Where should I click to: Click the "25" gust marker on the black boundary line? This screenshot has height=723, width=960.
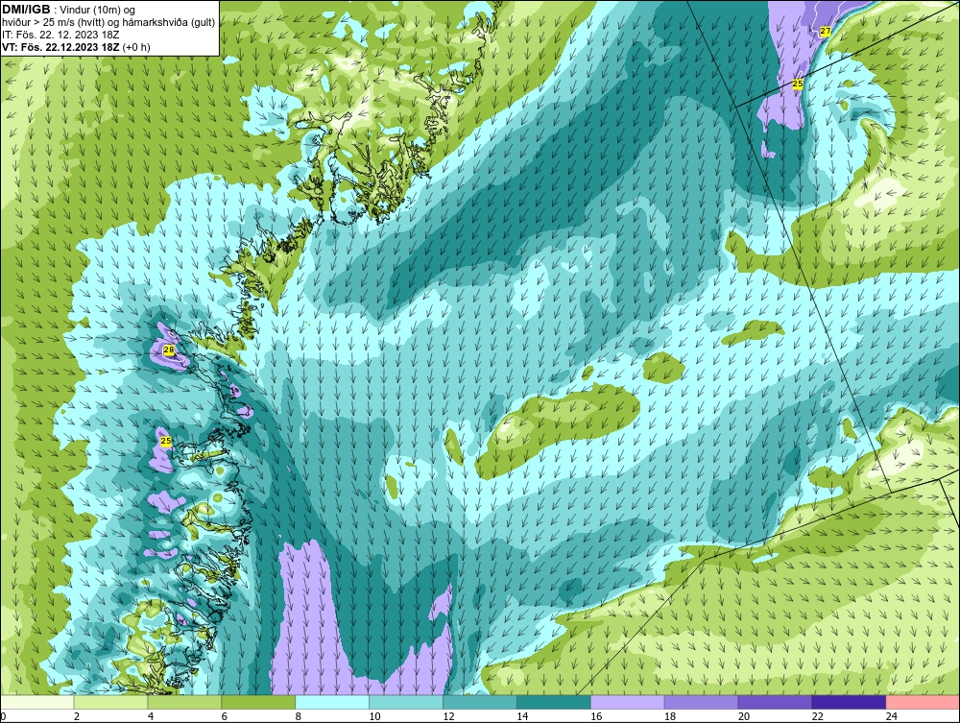tap(797, 84)
